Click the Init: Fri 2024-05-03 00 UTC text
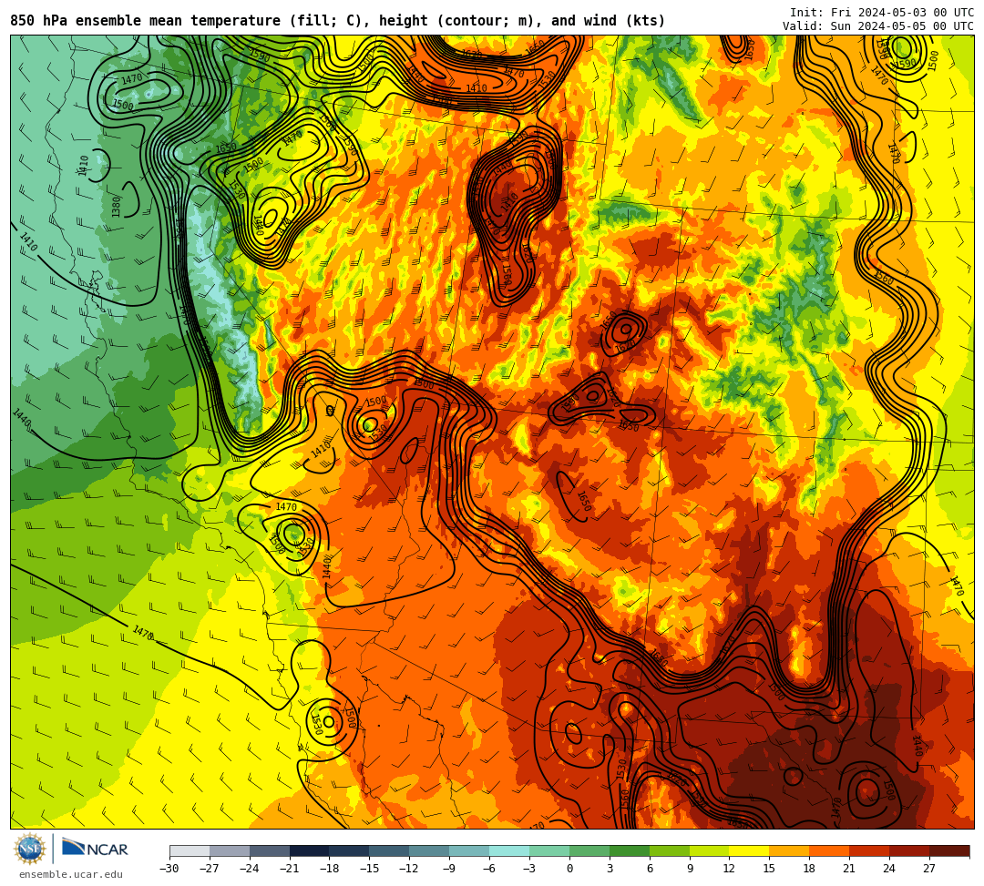 [x=882, y=13]
